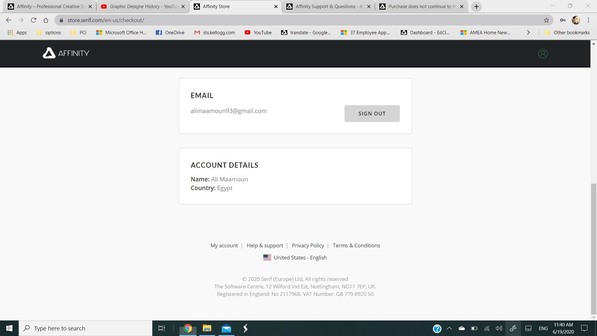597x336 pixels.
Task: Open translate - Google... bookmark
Action: pyautogui.click(x=306, y=32)
